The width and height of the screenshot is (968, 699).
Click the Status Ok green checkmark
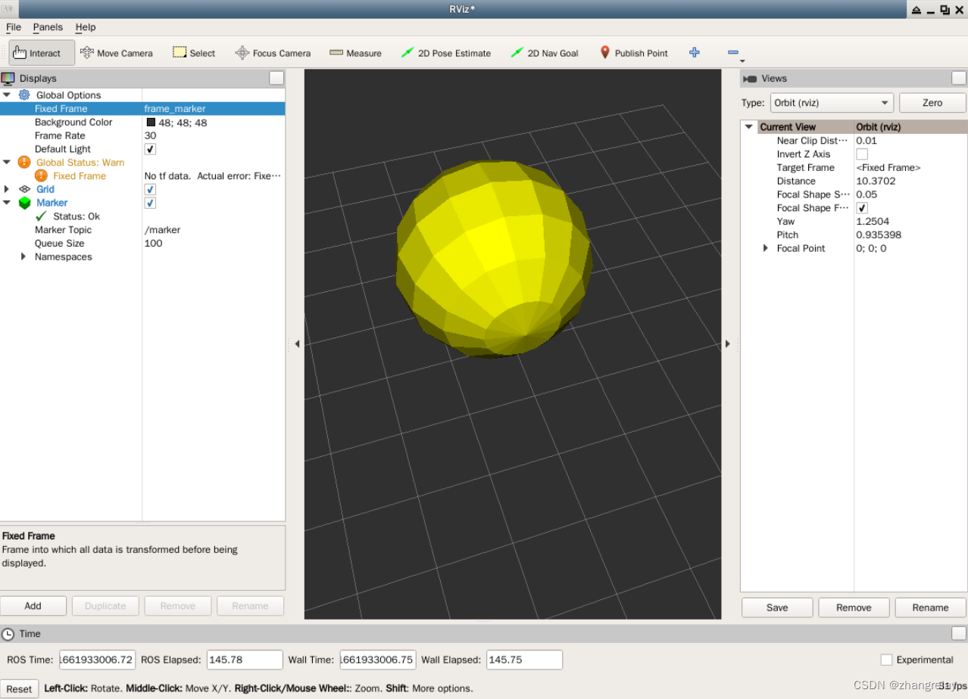42,216
